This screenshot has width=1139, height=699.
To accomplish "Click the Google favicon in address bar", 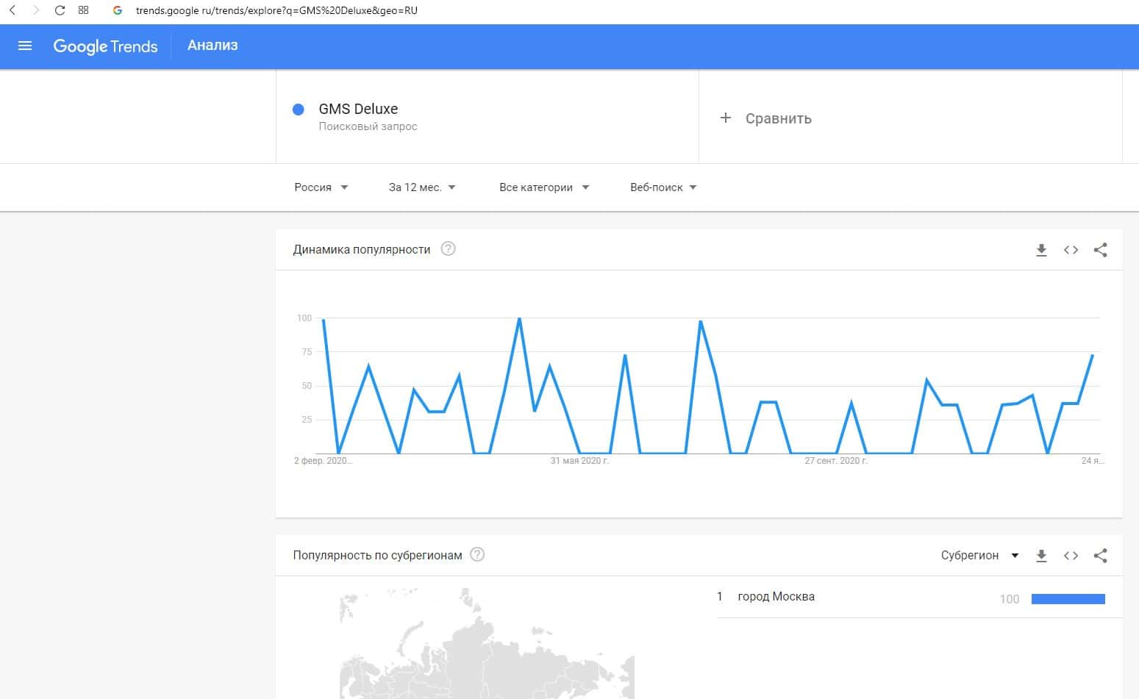I will [117, 10].
